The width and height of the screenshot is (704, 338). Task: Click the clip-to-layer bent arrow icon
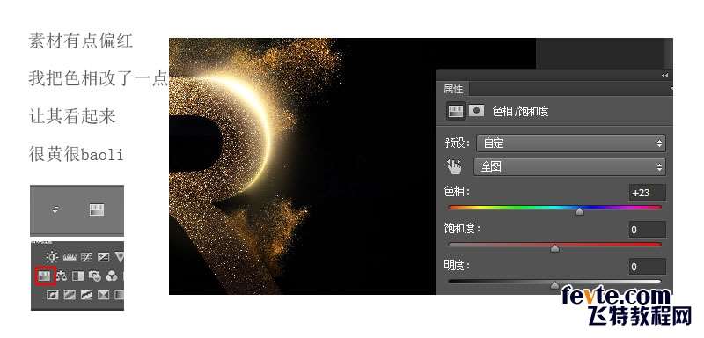coord(55,209)
